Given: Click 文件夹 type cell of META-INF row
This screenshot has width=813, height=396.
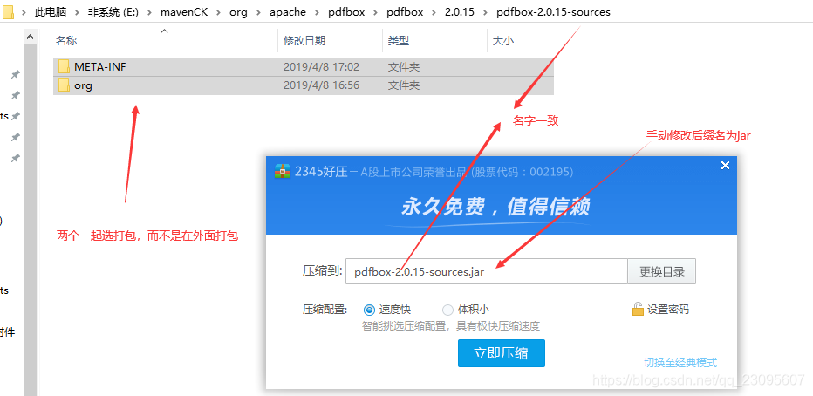Looking at the screenshot, I should pyautogui.click(x=404, y=67).
